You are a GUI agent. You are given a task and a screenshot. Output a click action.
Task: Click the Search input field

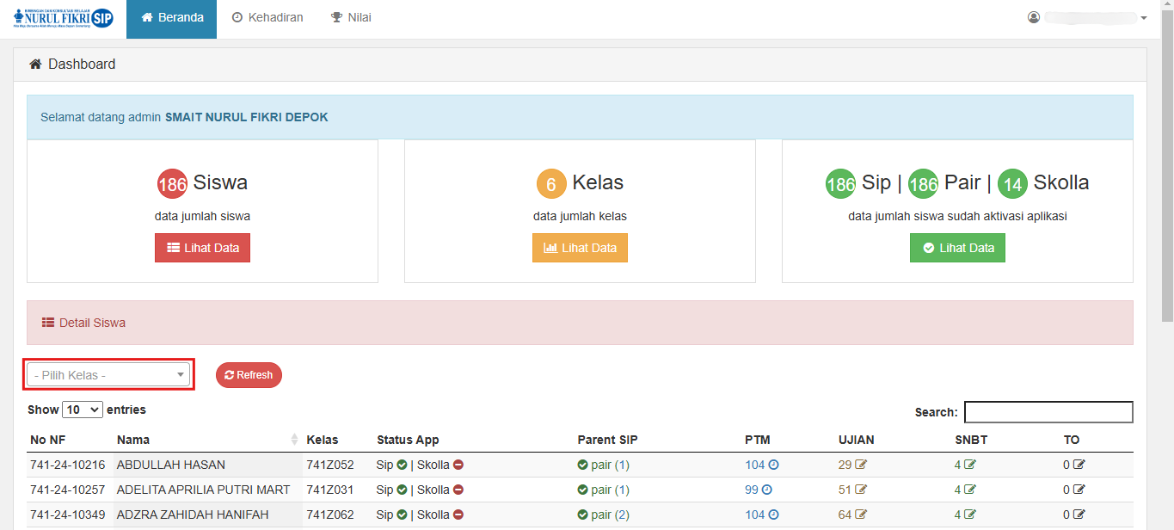1048,412
